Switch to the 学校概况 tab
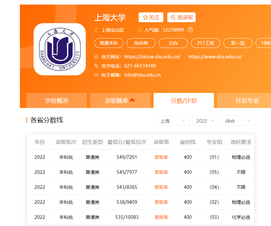 (x=56, y=100)
